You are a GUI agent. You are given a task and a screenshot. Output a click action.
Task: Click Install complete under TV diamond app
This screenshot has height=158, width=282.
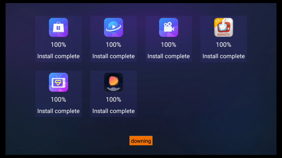(58, 111)
